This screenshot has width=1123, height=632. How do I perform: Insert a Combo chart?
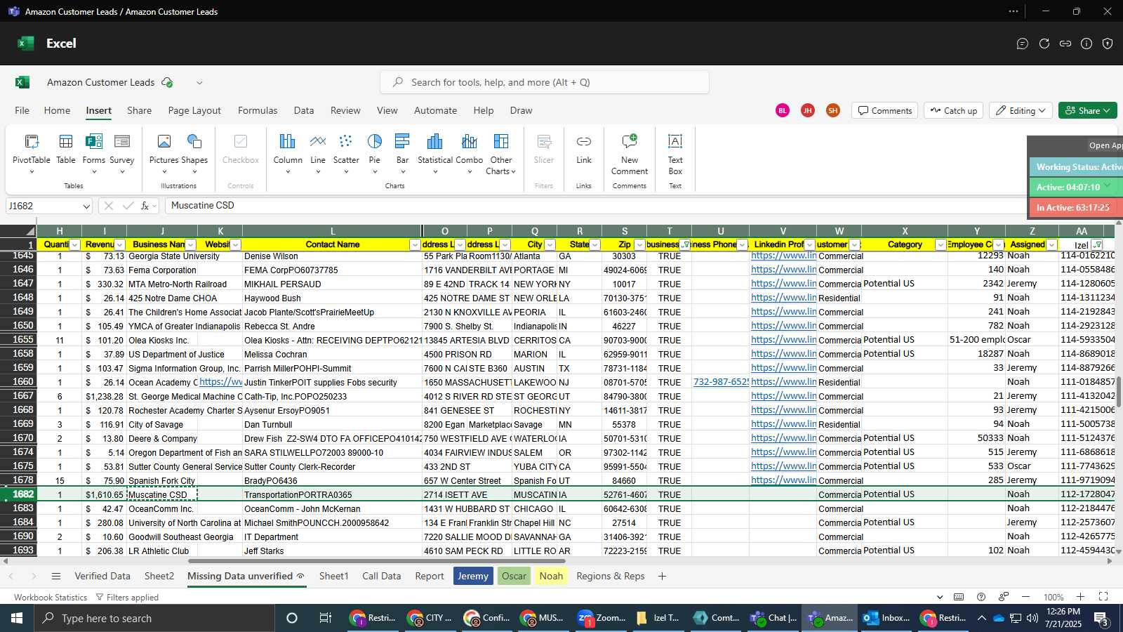[x=470, y=153]
